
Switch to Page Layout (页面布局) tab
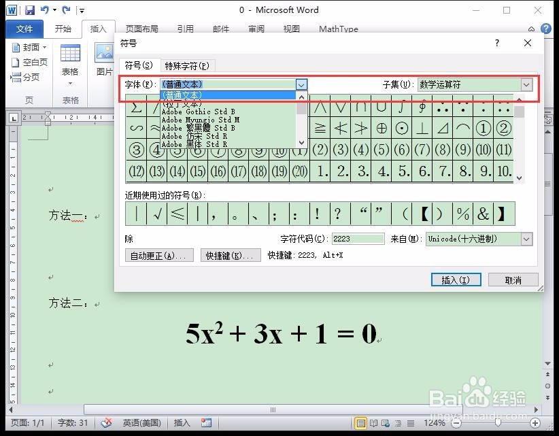tap(142, 29)
